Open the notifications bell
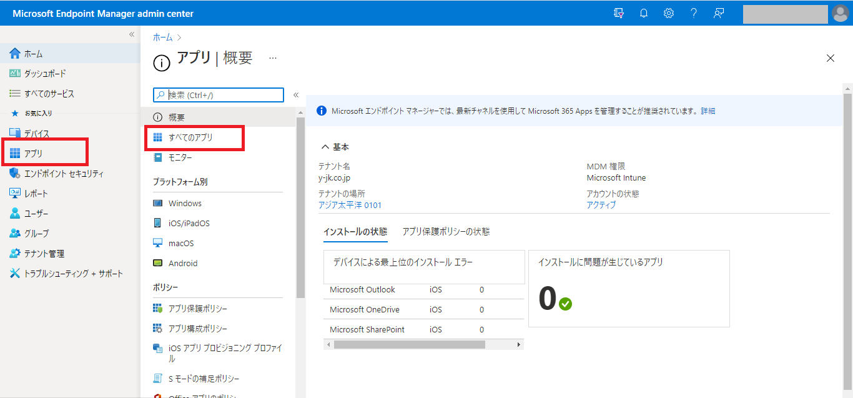The width and height of the screenshot is (853, 398). click(644, 13)
